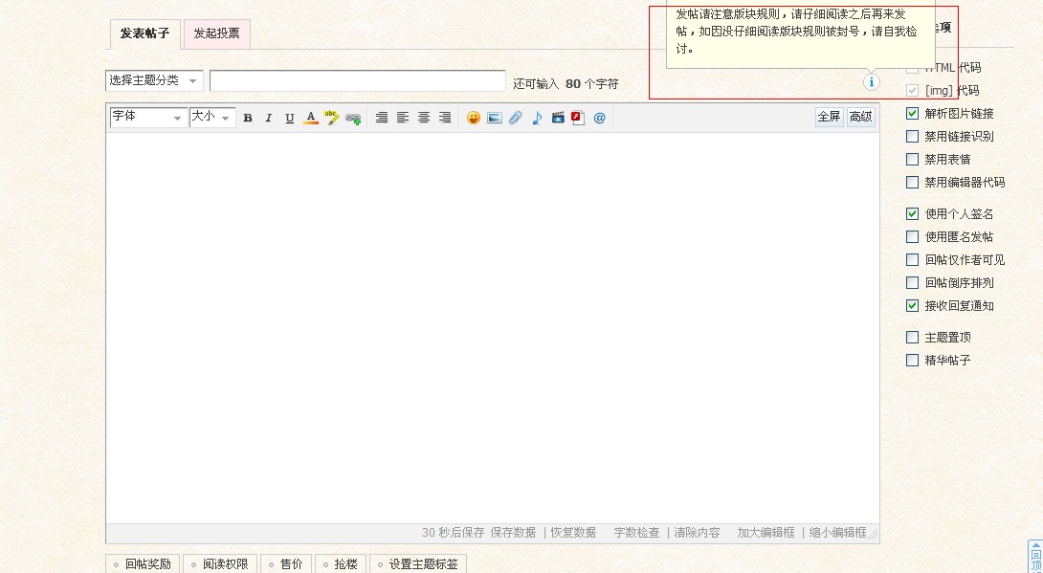Click 字数检查 word count link
The height and width of the screenshot is (573, 1043).
click(636, 533)
